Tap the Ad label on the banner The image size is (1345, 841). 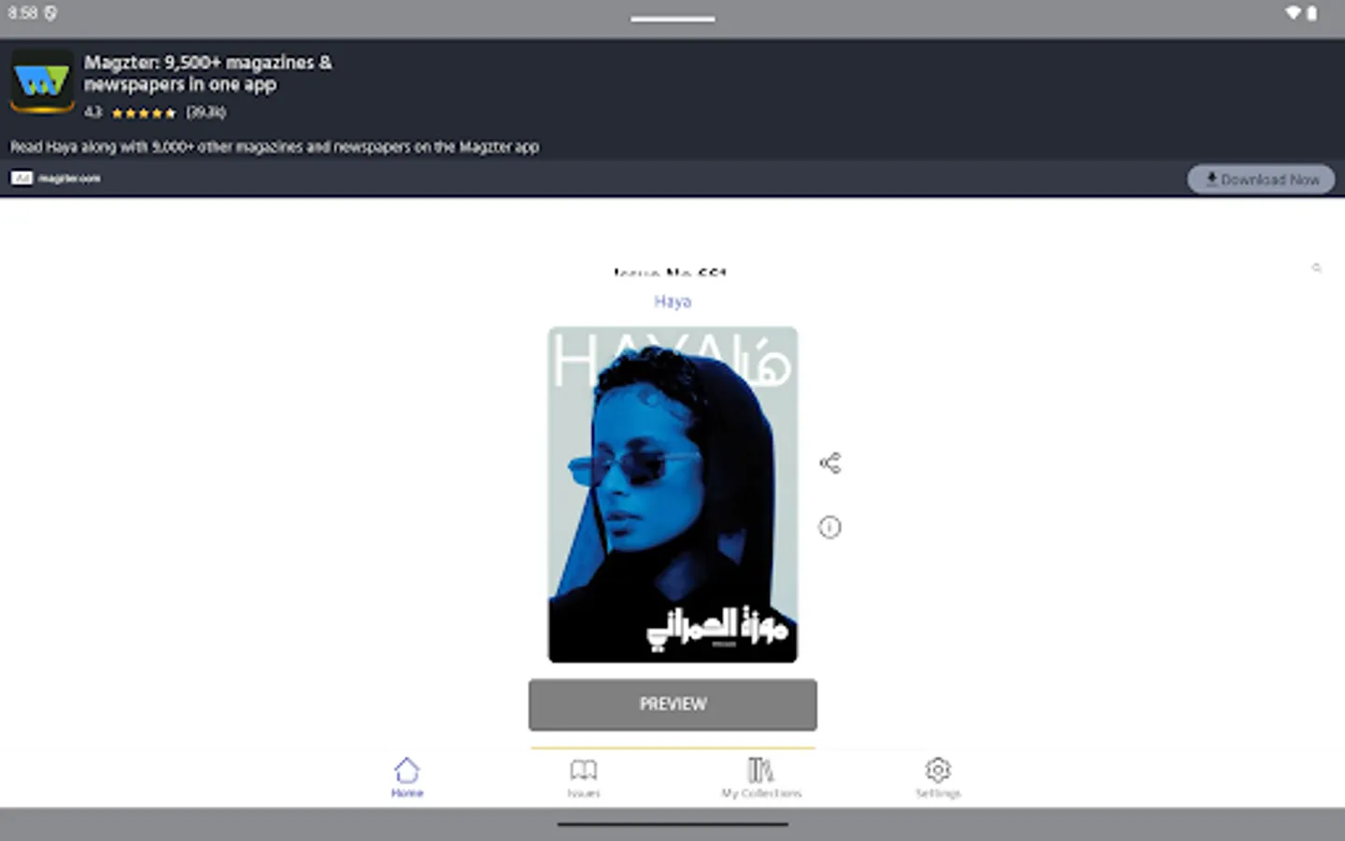[x=21, y=178]
